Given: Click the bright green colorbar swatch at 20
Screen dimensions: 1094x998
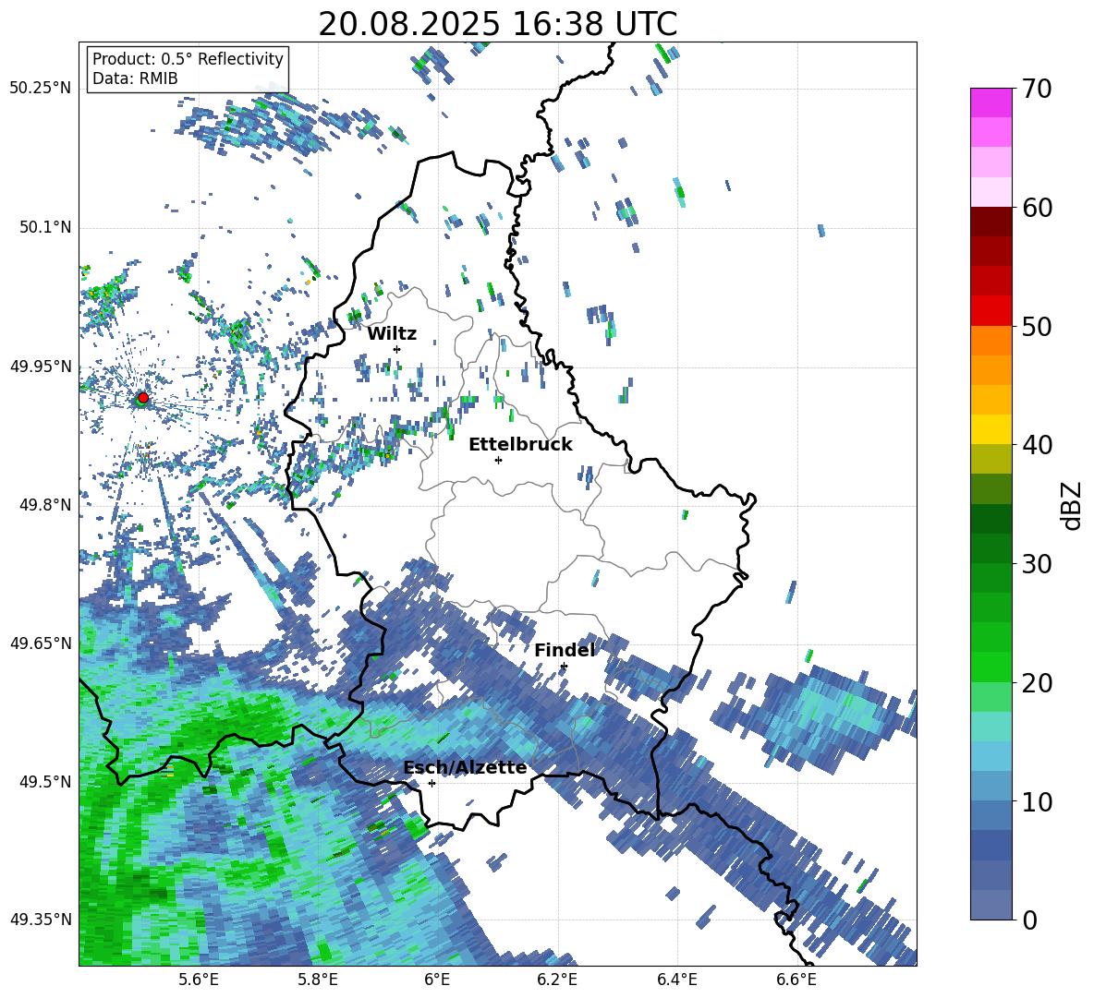Looking at the screenshot, I should coord(991,667).
